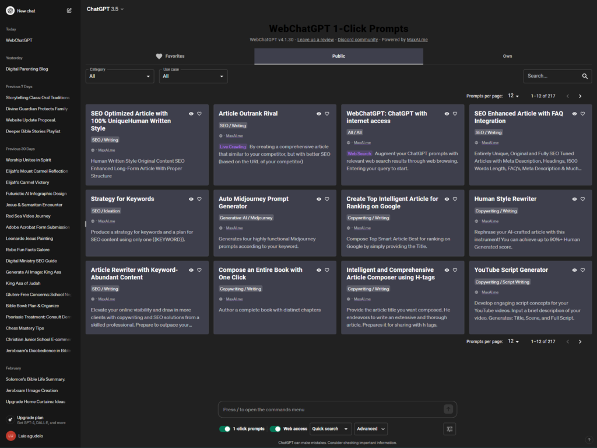The height and width of the screenshot is (448, 597).
Task: Open the Category dropdown
Action: click(120, 76)
